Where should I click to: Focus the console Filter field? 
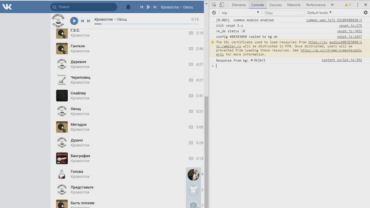pyautogui.click(x=284, y=13)
